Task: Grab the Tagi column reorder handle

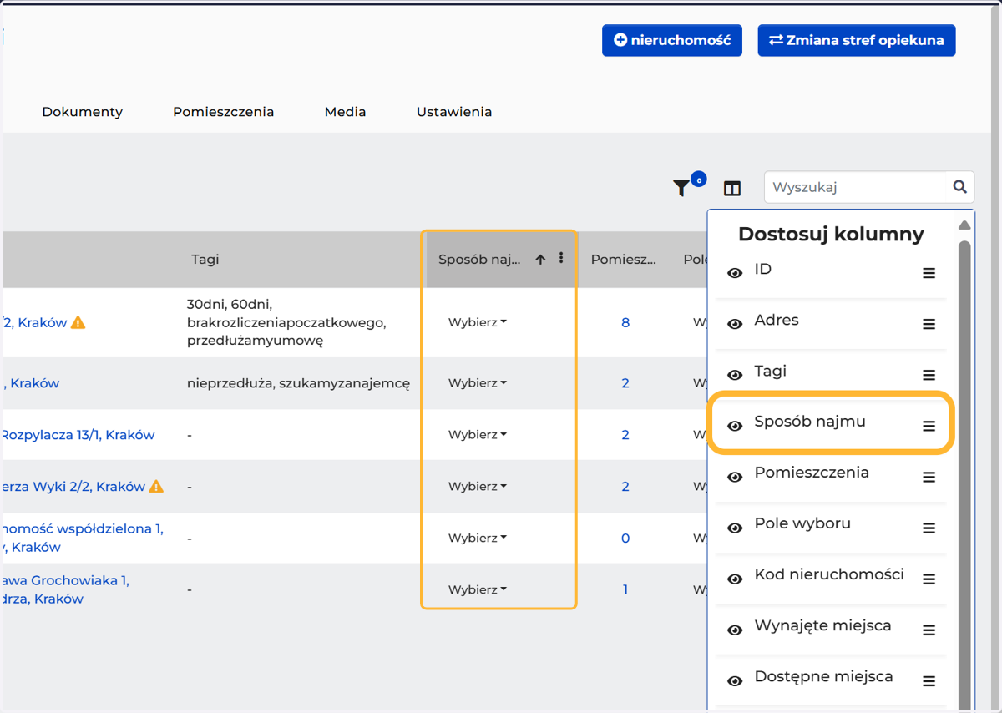Action: [x=929, y=375]
